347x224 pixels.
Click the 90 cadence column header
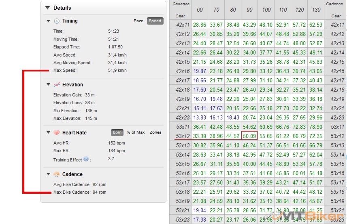click(x=249, y=10)
